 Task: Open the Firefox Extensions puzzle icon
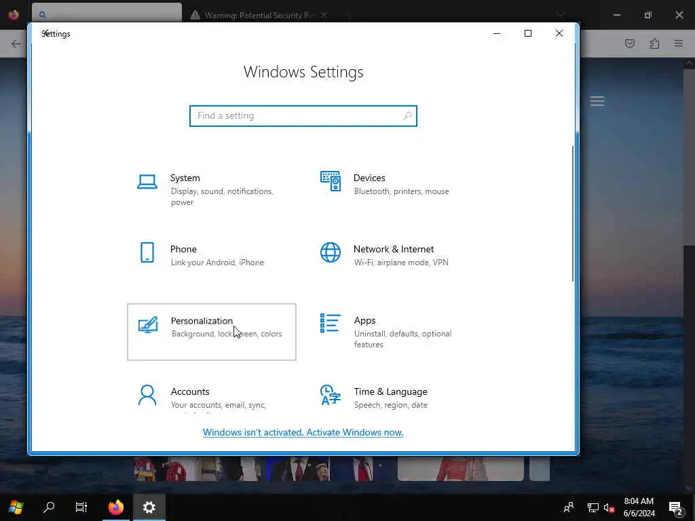coord(654,43)
